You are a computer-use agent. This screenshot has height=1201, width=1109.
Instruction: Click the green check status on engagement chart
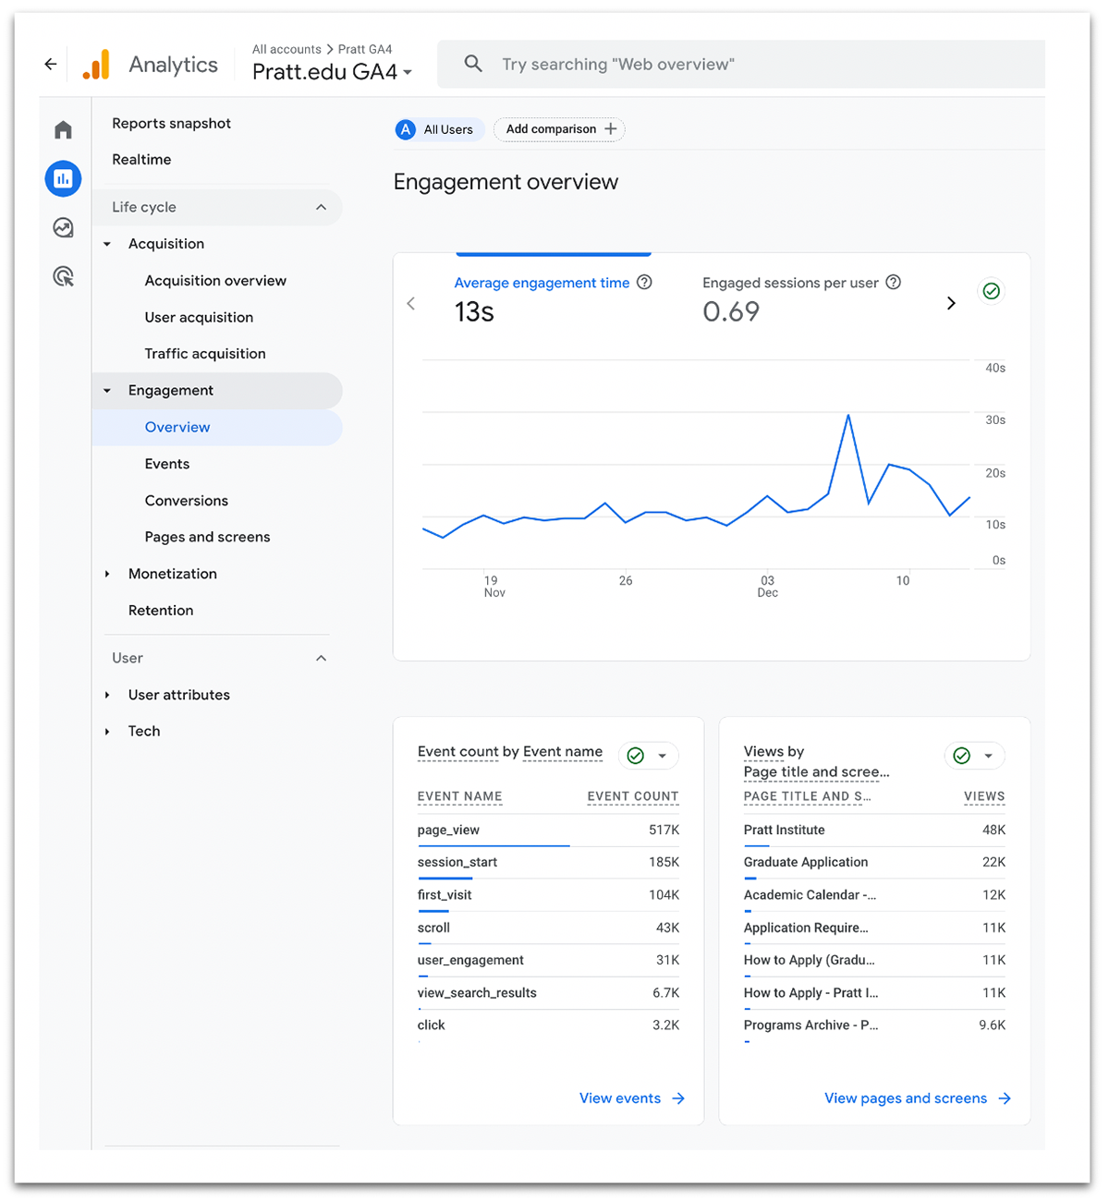pos(992,291)
